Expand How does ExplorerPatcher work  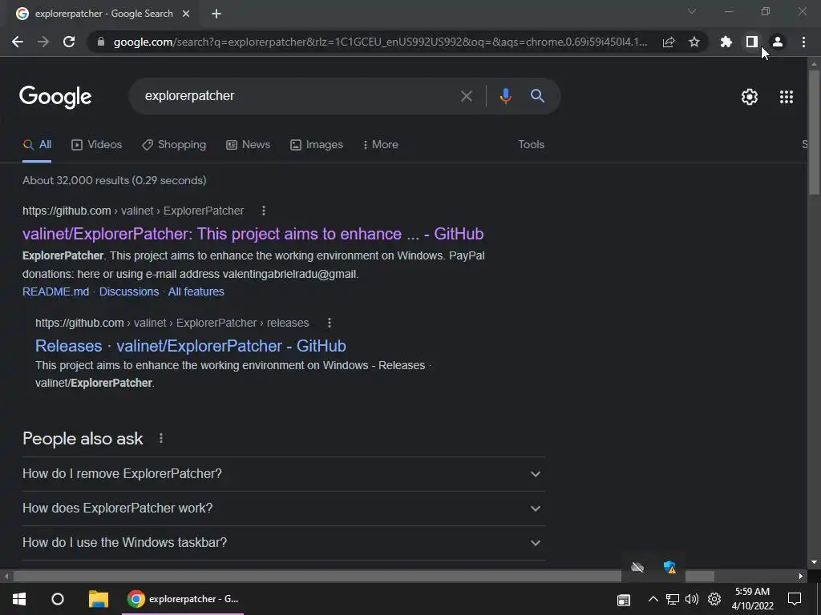[x=284, y=508]
